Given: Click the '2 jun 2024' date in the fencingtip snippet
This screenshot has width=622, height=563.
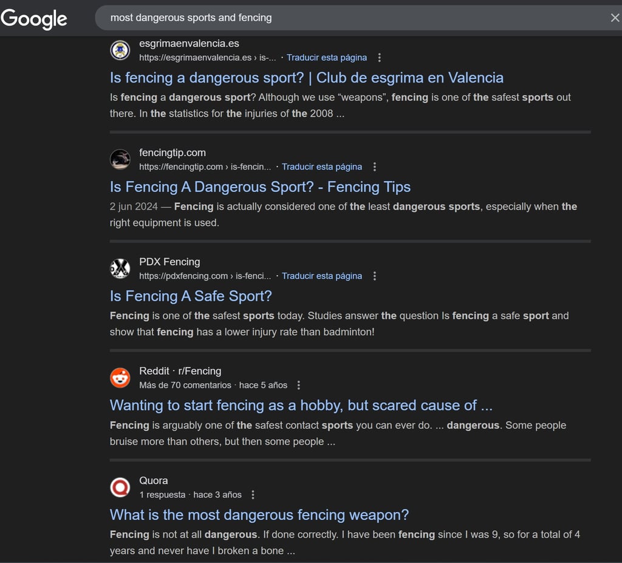Looking at the screenshot, I should pos(134,206).
